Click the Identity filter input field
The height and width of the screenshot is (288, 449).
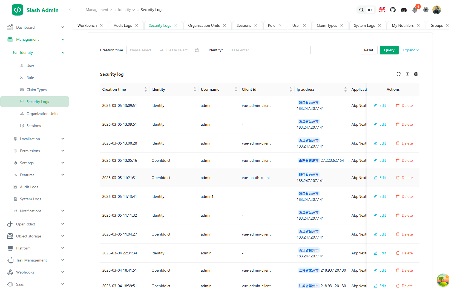coord(267,50)
